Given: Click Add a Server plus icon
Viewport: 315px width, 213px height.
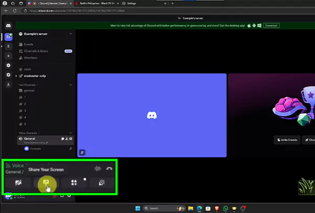Looking at the screenshot, I should (8, 66).
